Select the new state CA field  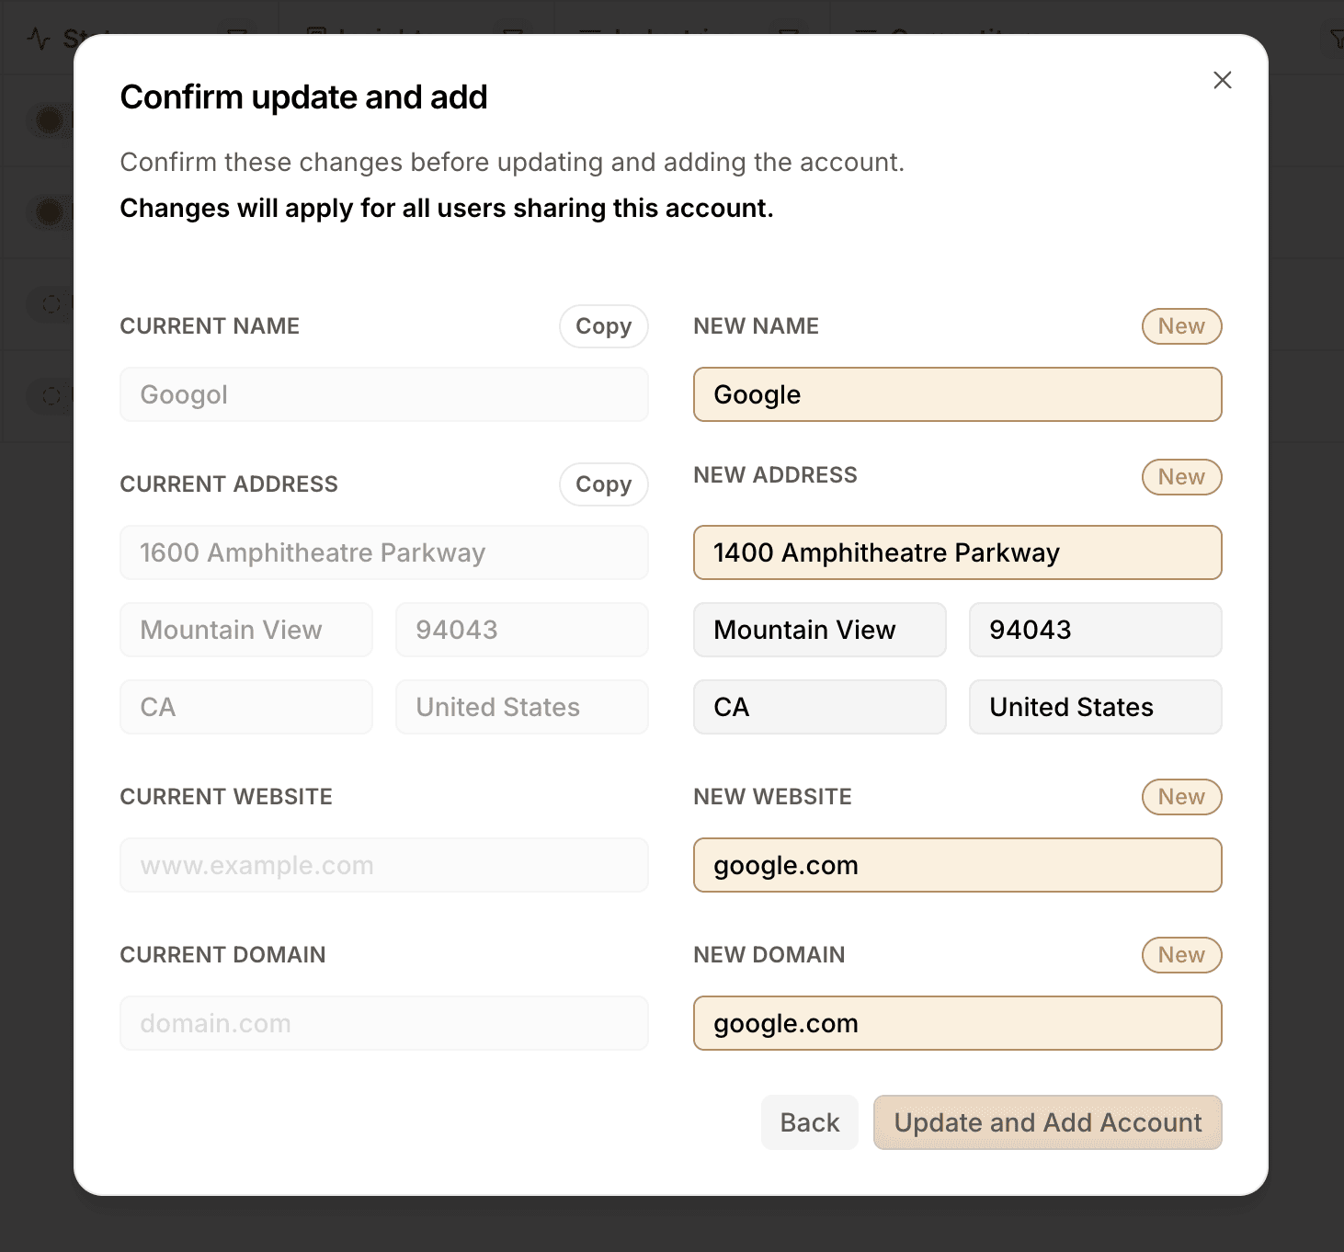pos(819,707)
